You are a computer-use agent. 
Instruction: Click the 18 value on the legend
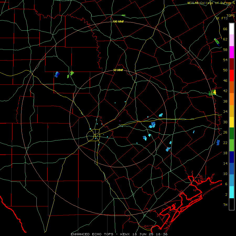[225, 153]
